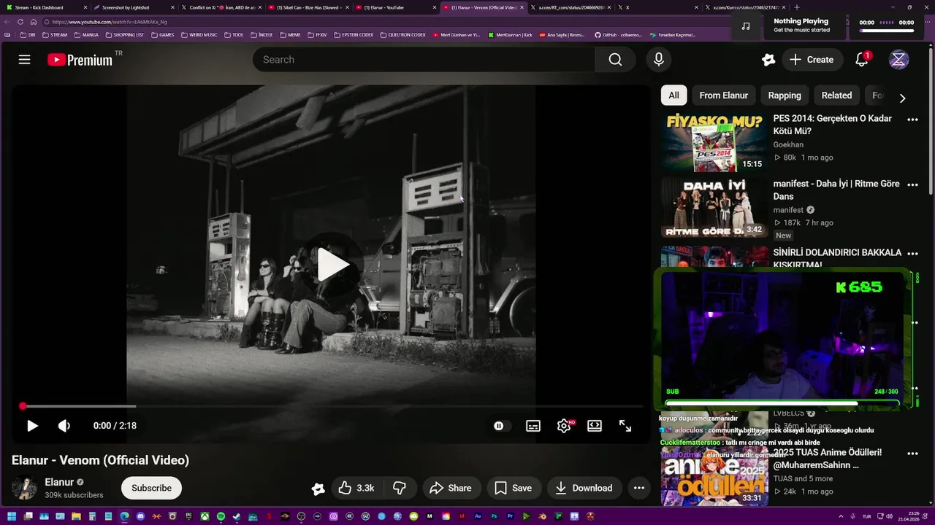Switch player to theater mode

click(595, 426)
